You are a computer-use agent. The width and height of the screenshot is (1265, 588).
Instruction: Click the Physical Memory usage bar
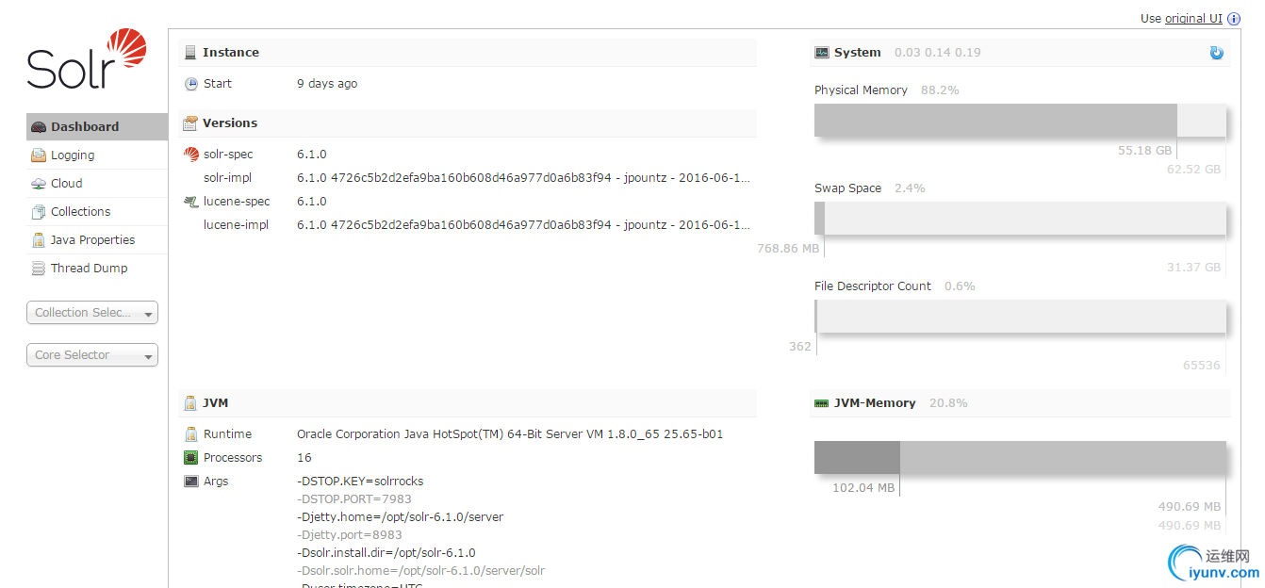point(1020,121)
